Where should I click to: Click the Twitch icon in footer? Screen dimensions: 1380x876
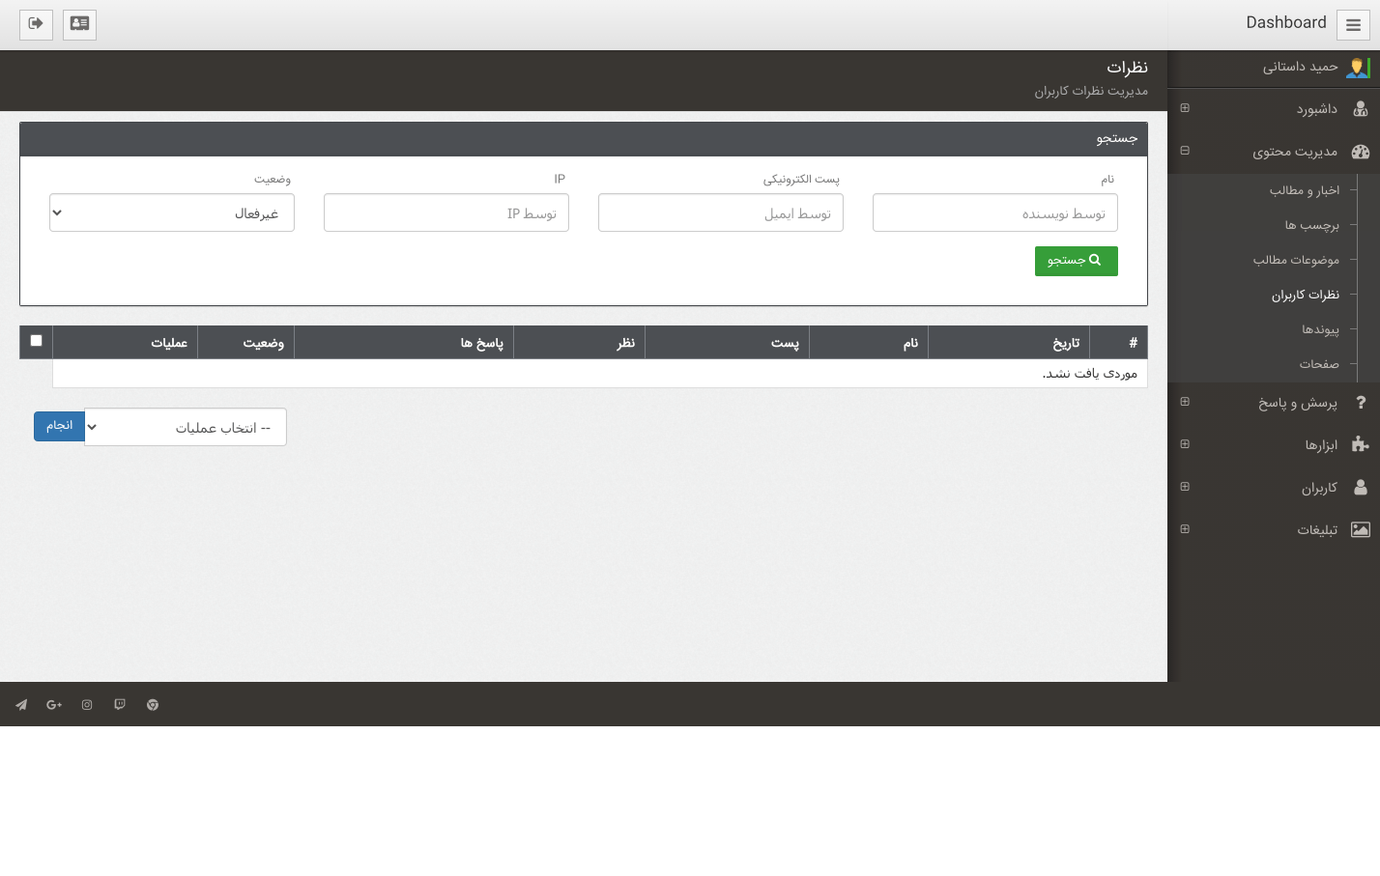coord(120,705)
